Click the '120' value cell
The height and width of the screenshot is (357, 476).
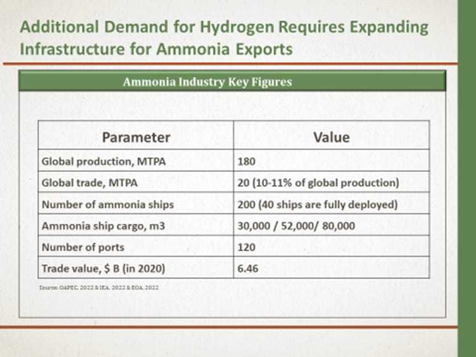[331, 246]
